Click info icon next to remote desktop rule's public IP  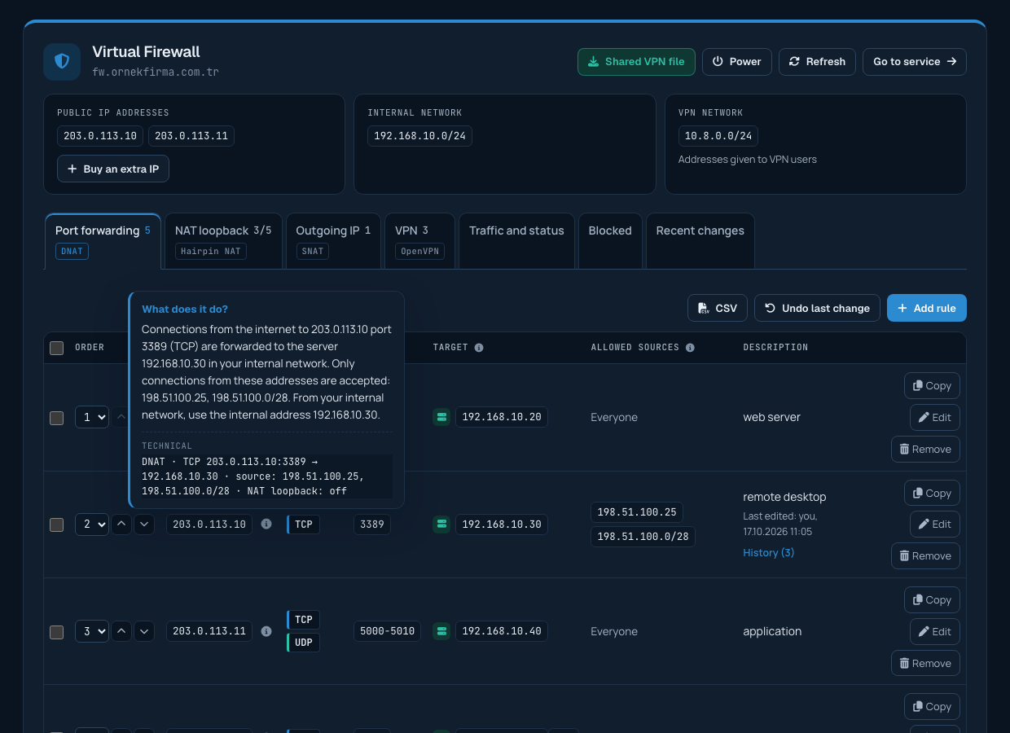tap(266, 525)
